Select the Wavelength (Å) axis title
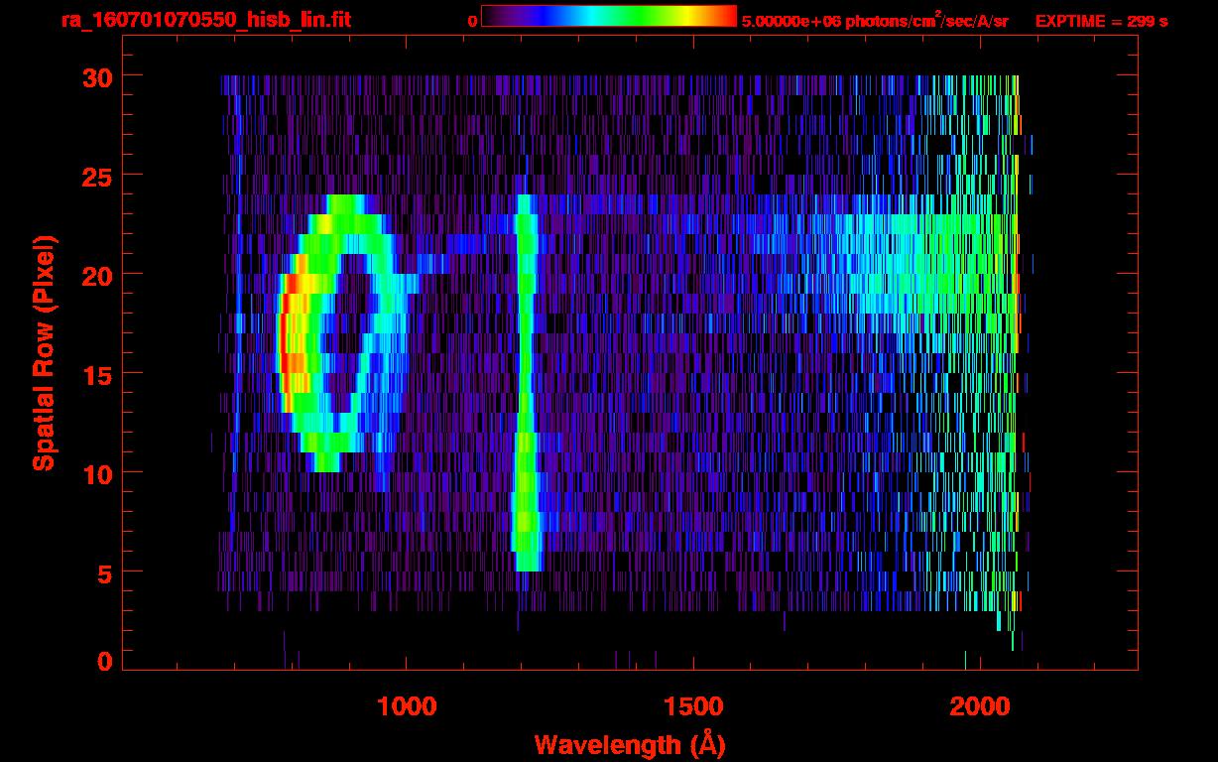 (630, 743)
